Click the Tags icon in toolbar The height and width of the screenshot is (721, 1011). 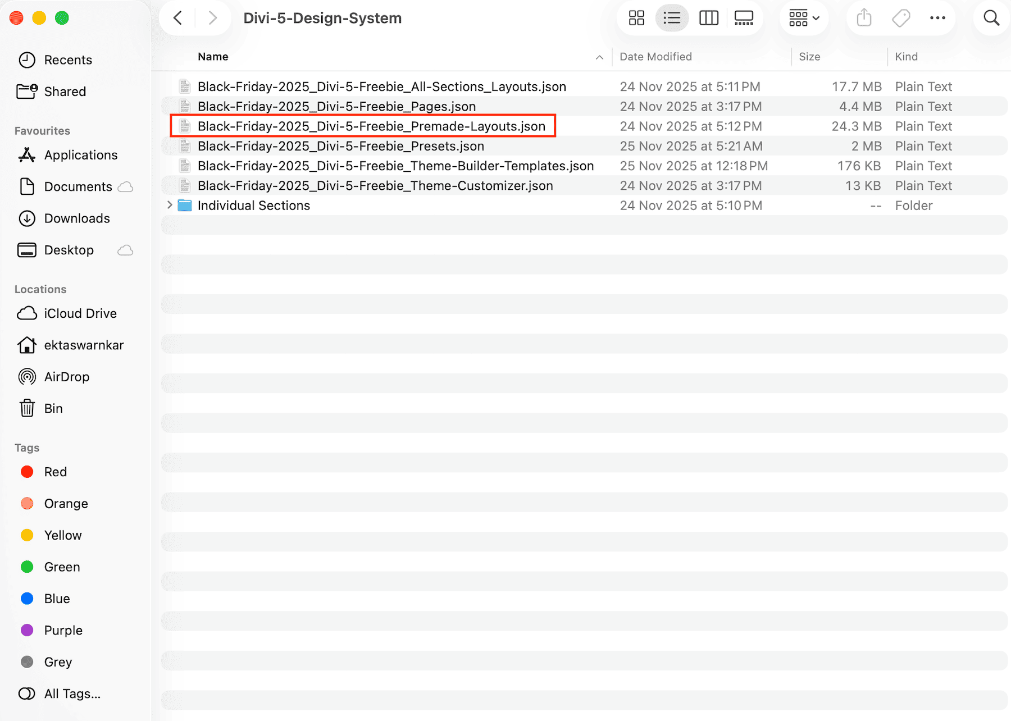(900, 17)
